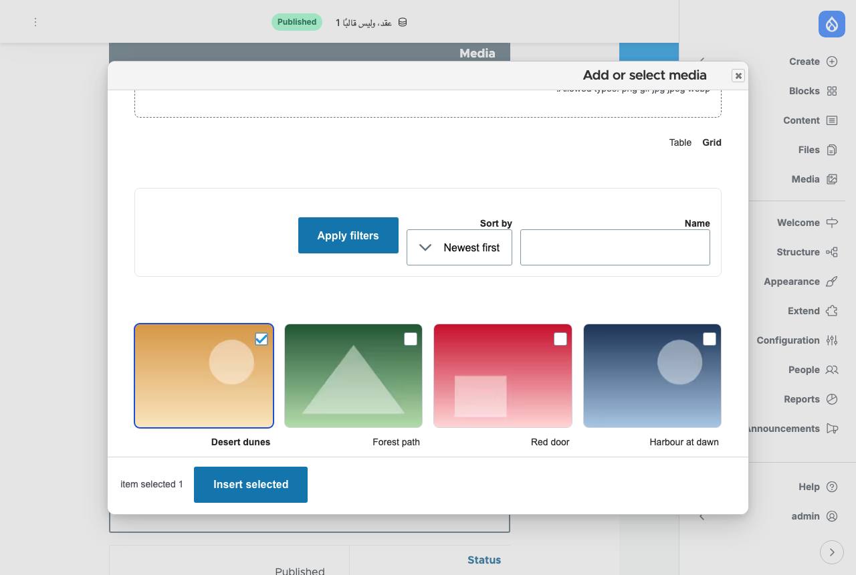Check the Harbour at dawn checkbox
Image resolution: width=856 pixels, height=575 pixels.
pyautogui.click(x=710, y=339)
